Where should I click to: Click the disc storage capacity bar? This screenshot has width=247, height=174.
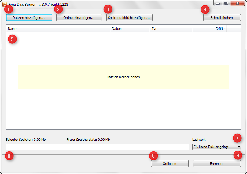[97, 147]
